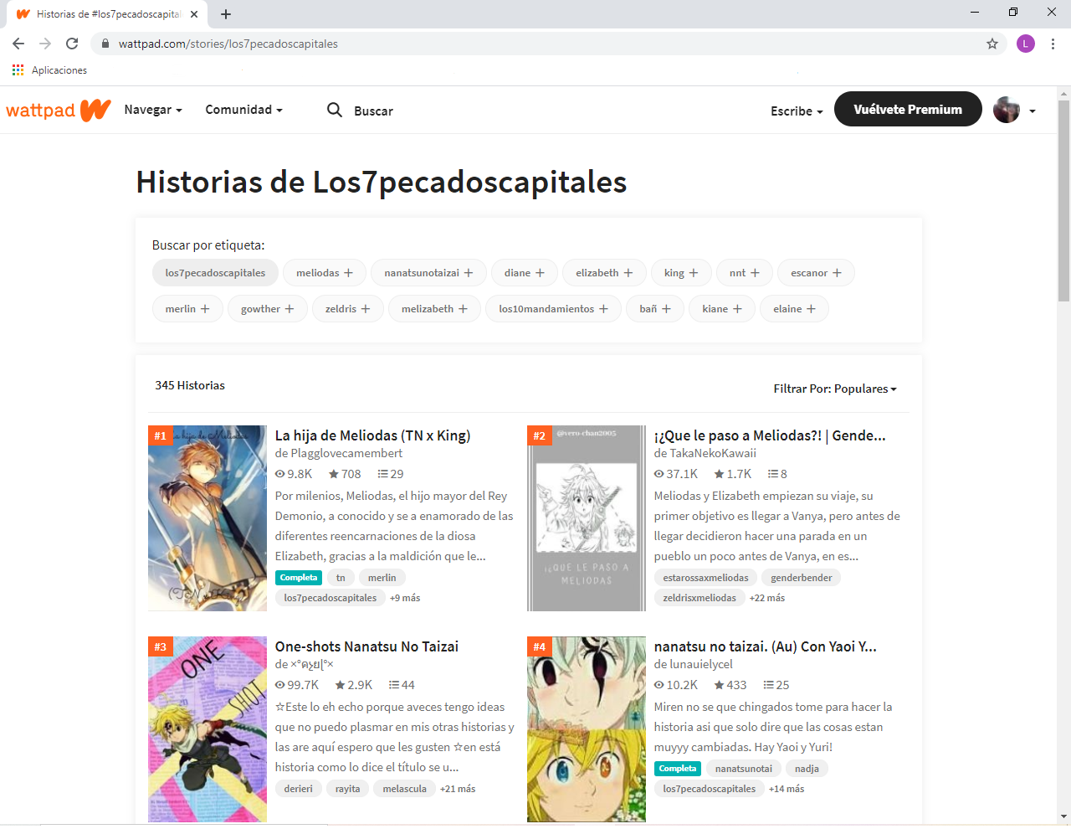Click the chapters list icon showing 44
The height and width of the screenshot is (829, 1071).
point(394,685)
